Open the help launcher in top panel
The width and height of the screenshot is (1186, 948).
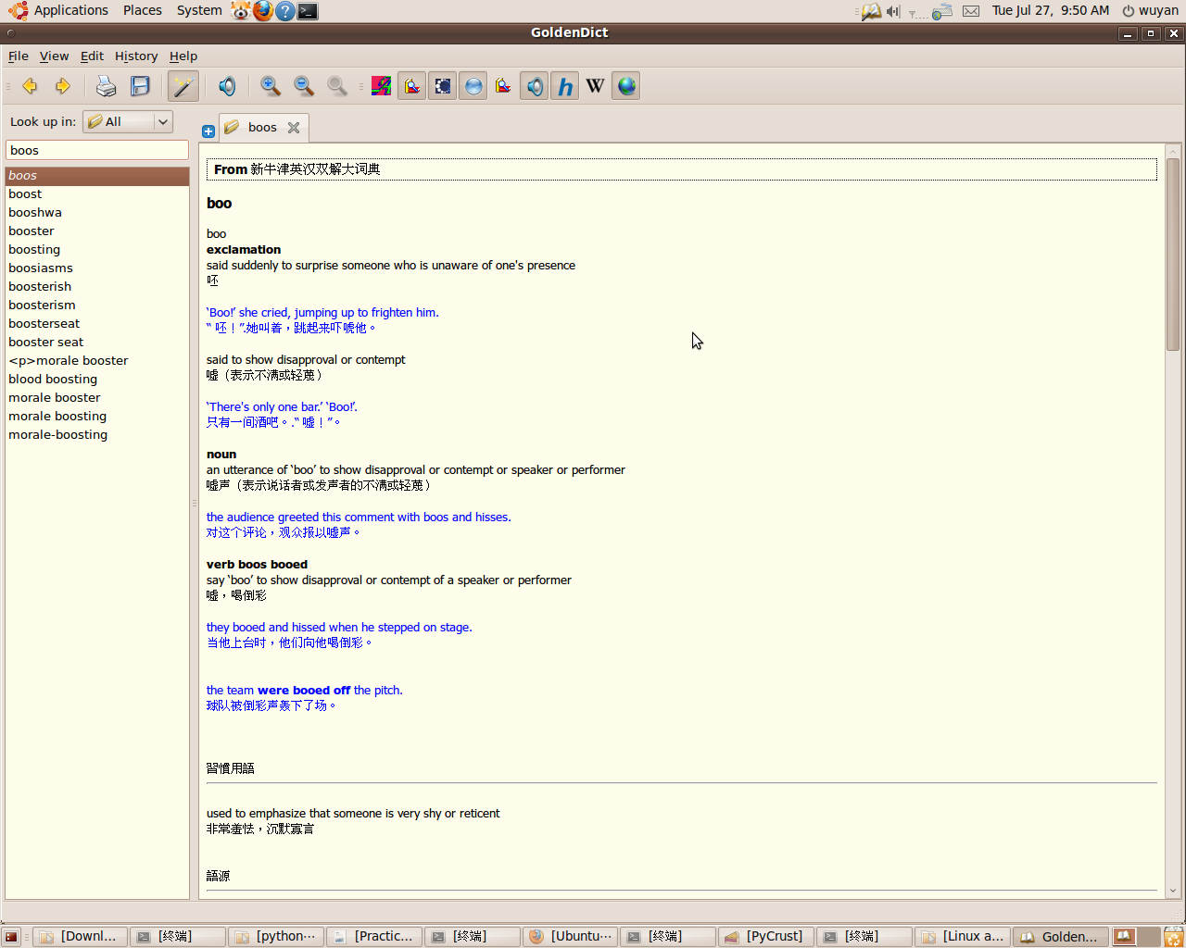tap(285, 11)
